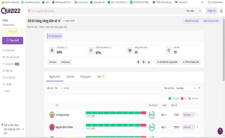Screen dimensions: 225x138
Task: Open the so do tu duy bookmark
Action: coord(81,2)
